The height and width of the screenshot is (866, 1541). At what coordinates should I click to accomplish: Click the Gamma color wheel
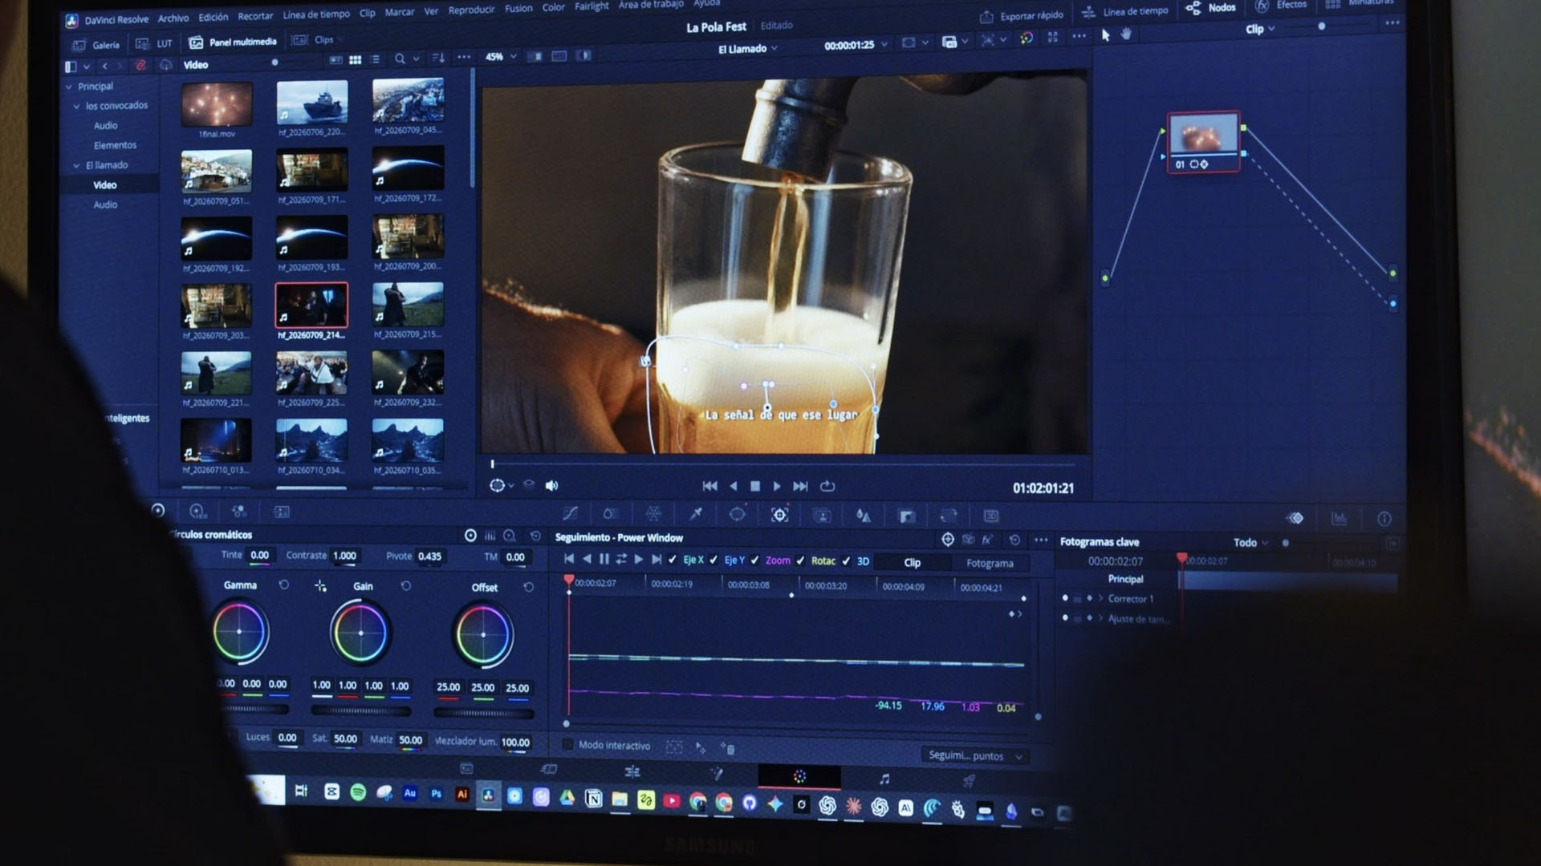pyautogui.click(x=240, y=632)
